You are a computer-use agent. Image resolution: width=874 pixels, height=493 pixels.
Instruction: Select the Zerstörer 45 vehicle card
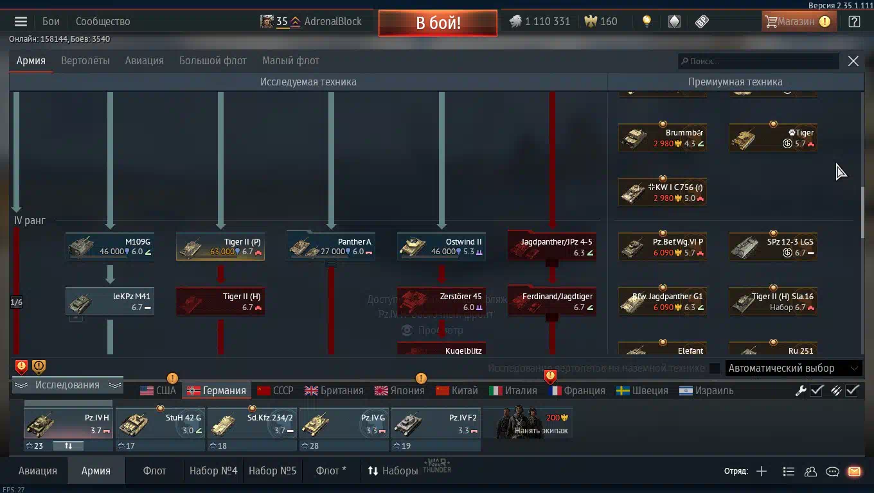coord(441,301)
